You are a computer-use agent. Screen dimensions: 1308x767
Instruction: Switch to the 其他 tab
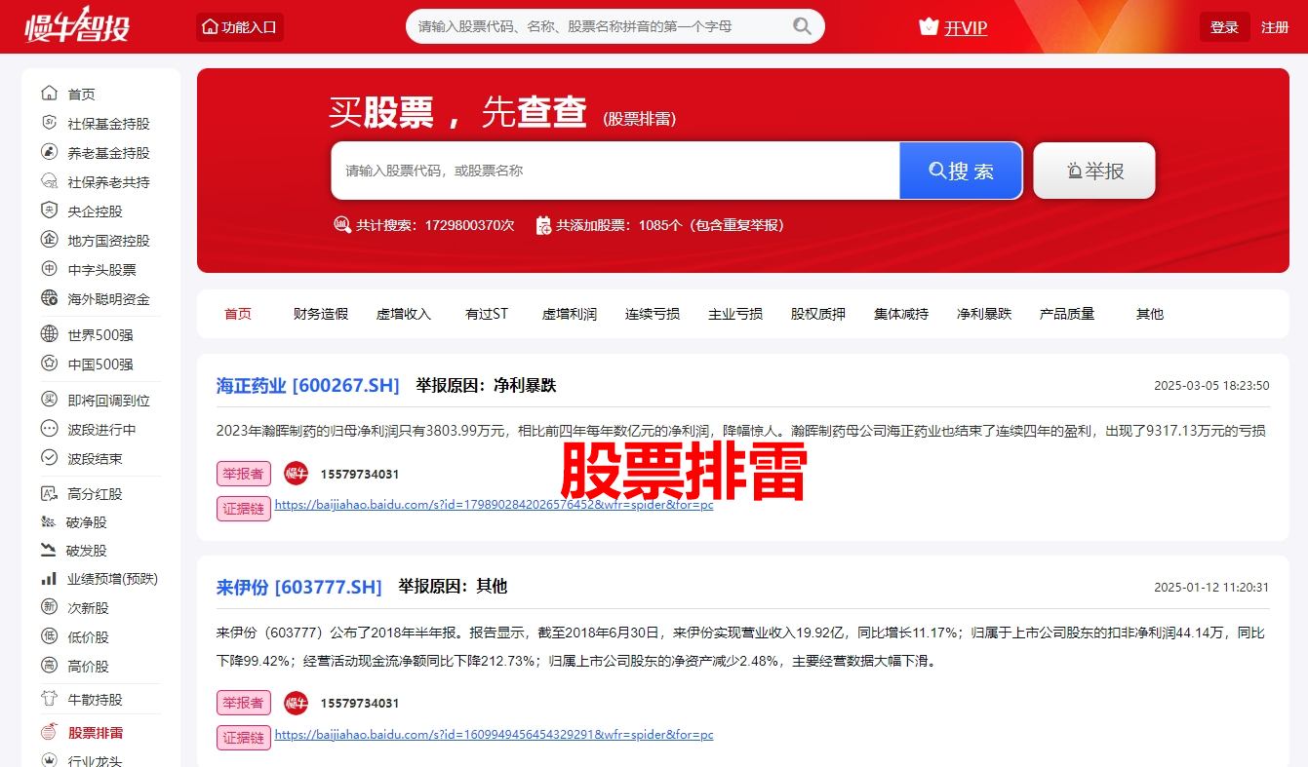click(1150, 314)
